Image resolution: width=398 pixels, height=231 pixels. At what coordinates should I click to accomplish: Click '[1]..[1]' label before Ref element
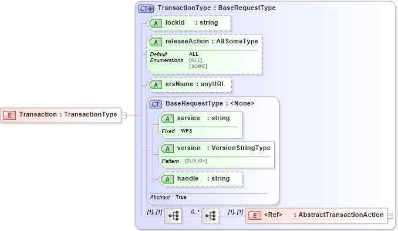[235, 212]
